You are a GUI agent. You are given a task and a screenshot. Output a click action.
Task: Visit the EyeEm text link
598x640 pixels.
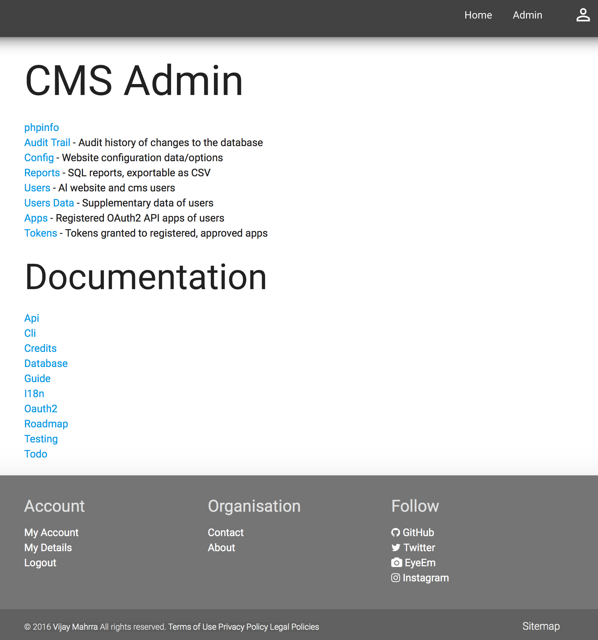click(420, 562)
